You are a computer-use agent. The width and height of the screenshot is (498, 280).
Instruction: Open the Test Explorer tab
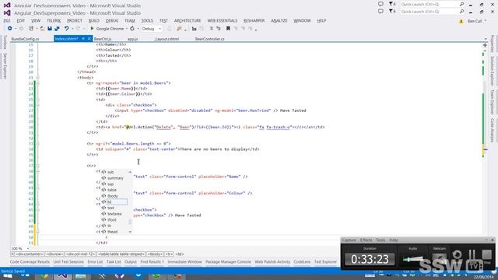click(x=325, y=262)
